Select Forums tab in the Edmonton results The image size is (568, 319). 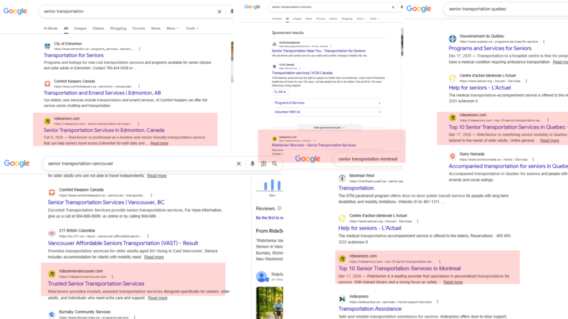139,28
